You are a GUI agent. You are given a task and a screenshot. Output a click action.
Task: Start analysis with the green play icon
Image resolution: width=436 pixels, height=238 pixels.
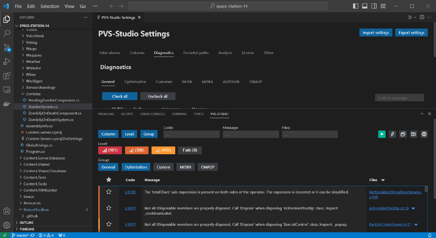coord(382,134)
